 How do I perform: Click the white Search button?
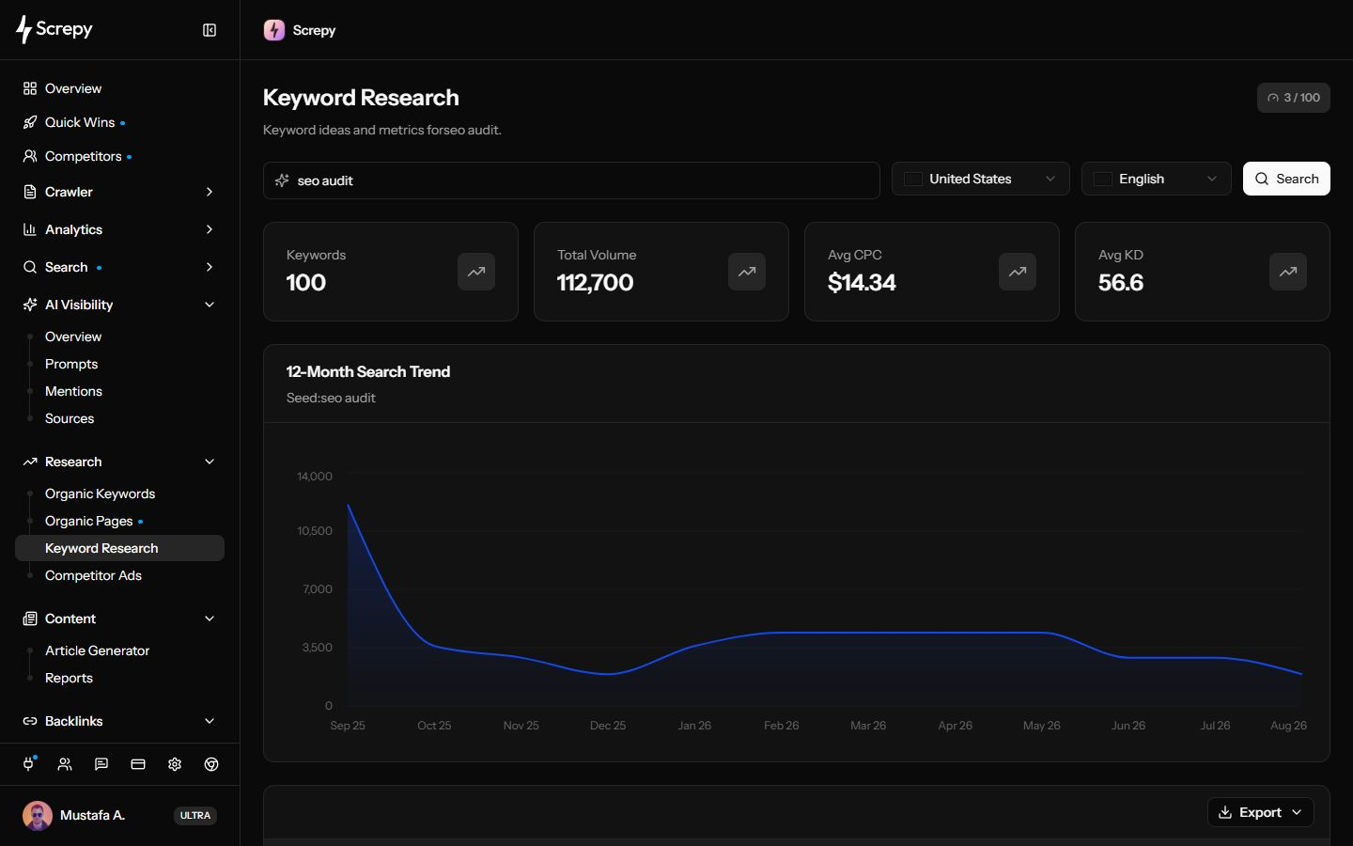click(x=1286, y=179)
